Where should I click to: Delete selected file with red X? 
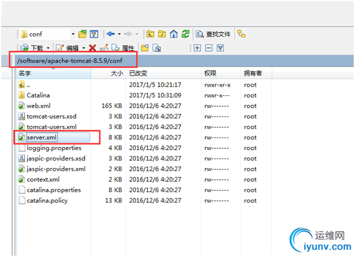(x=92, y=48)
